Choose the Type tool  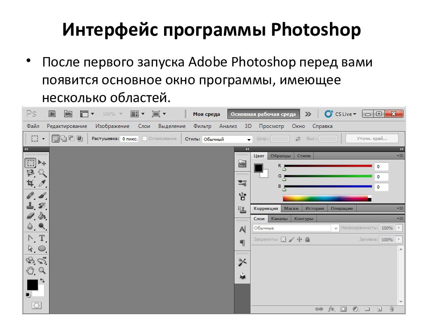pyautogui.click(x=42, y=238)
